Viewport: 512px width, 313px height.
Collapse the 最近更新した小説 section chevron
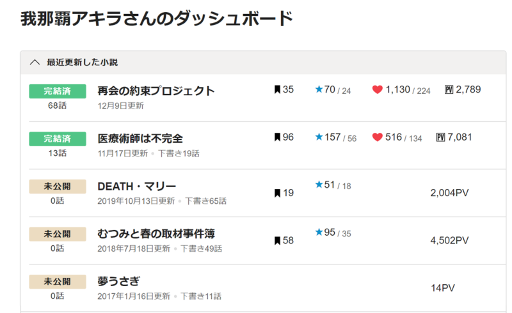pos(35,62)
